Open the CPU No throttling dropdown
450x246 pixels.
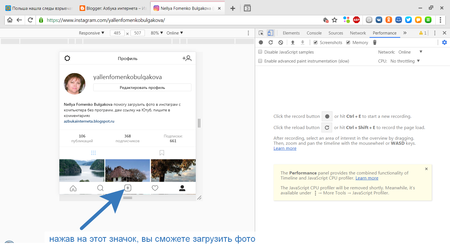405,61
